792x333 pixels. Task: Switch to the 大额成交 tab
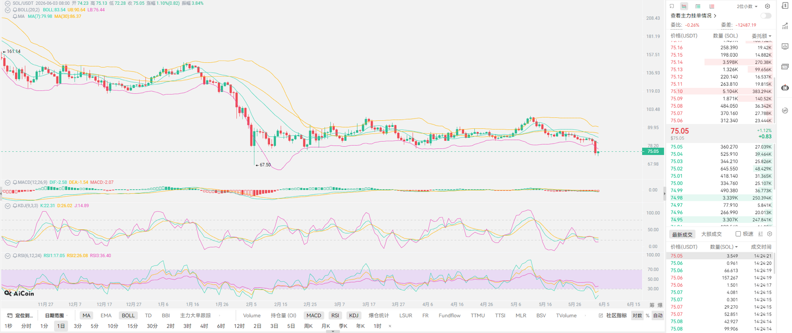pos(711,234)
